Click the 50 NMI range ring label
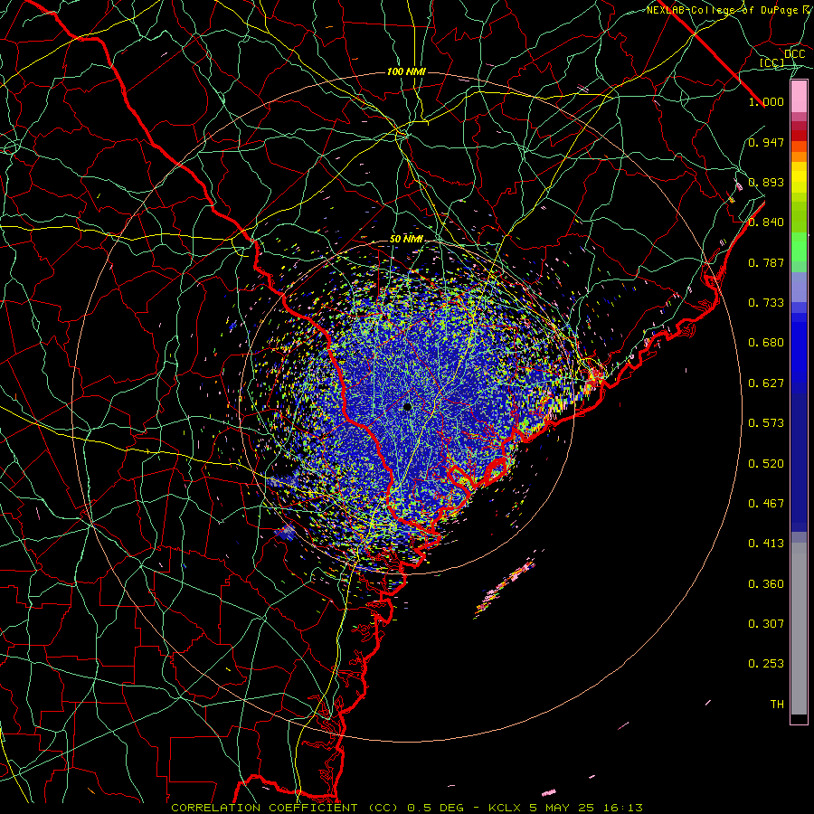This screenshot has width=814, height=814. pos(406,240)
